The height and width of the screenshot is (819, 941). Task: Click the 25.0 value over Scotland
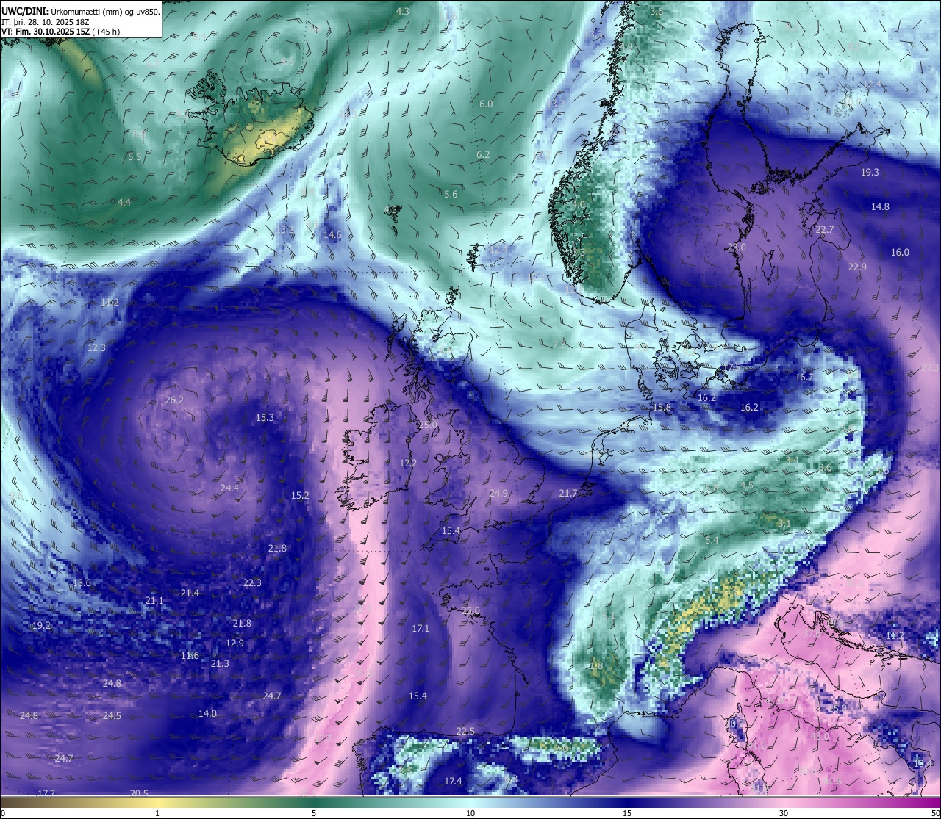428,425
